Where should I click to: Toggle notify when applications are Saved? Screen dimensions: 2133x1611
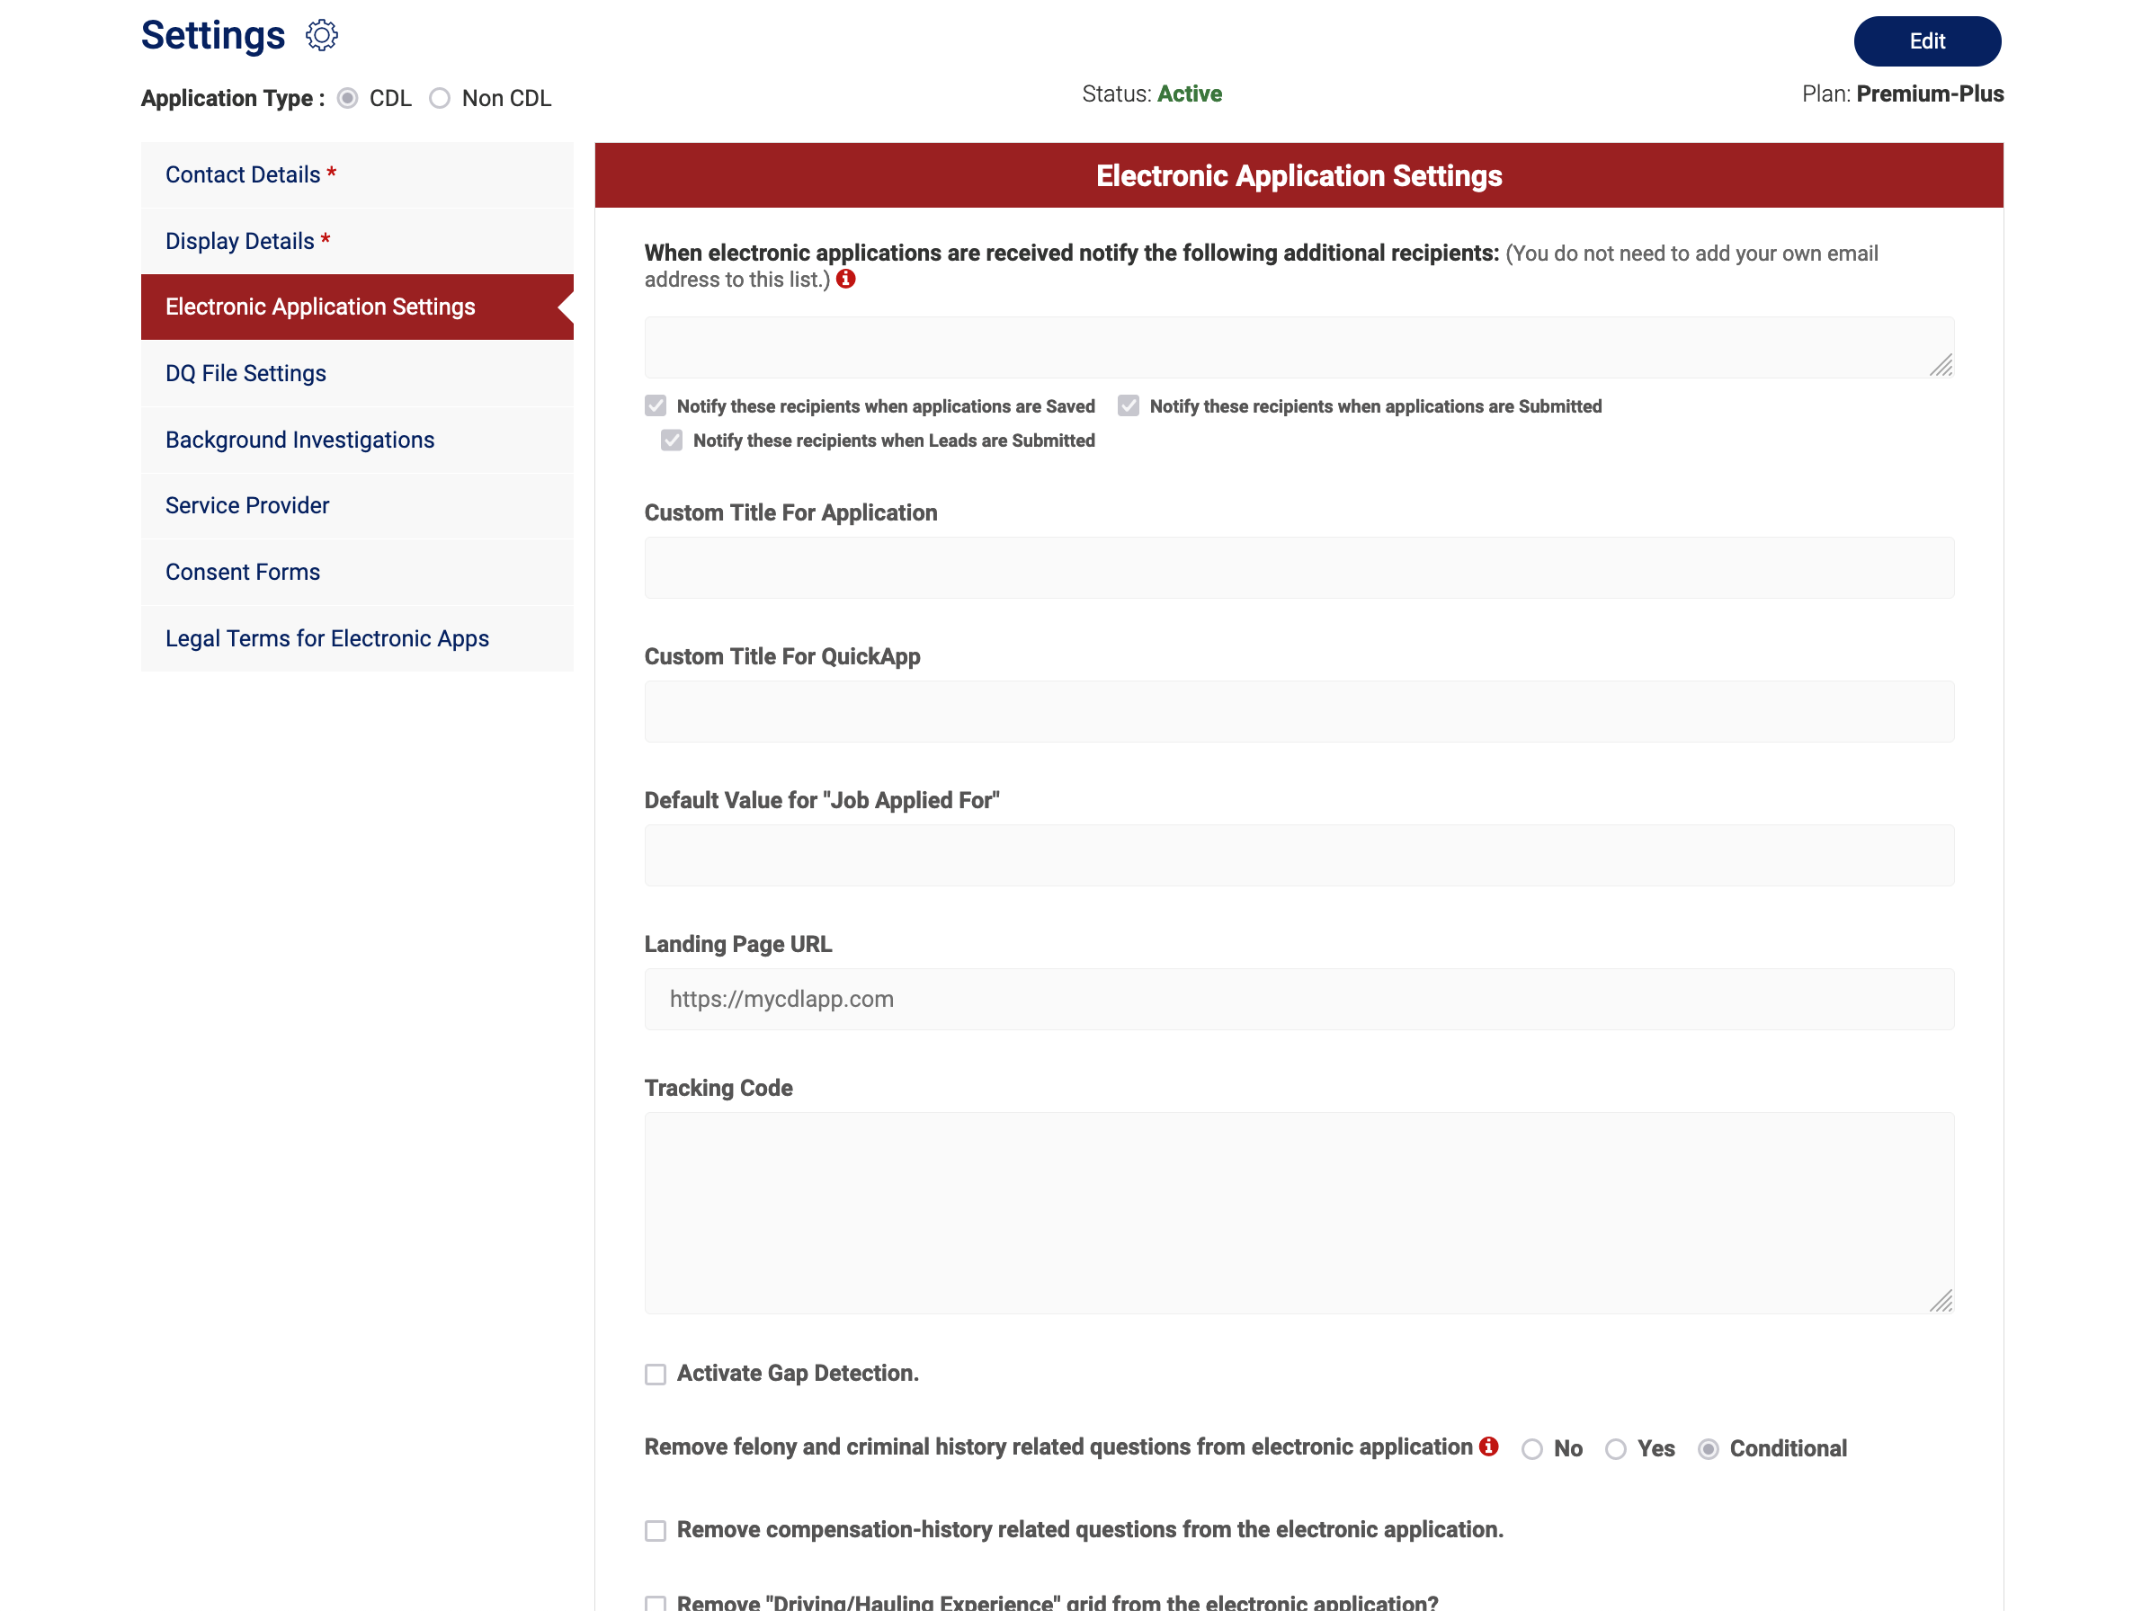coord(656,405)
